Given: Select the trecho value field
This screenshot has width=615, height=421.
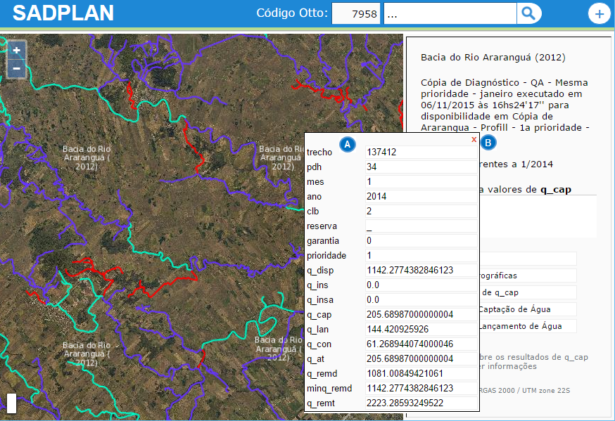Looking at the screenshot, I should (x=420, y=152).
